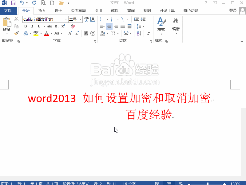
Task: Open borders style dropdown
Action: click(x=118, y=33)
